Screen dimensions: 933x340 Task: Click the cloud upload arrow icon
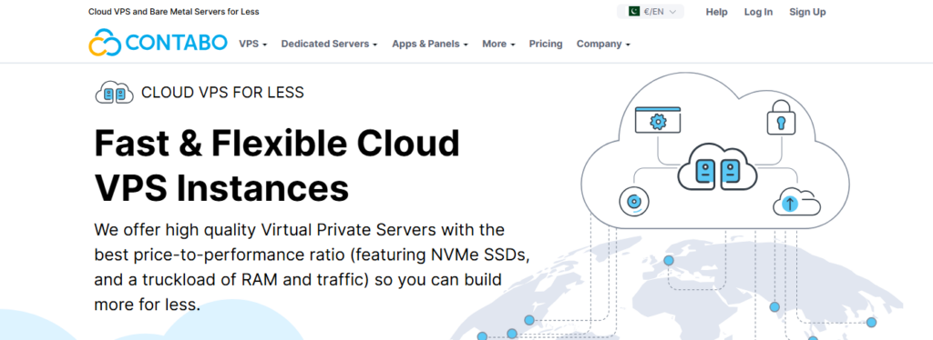click(796, 203)
